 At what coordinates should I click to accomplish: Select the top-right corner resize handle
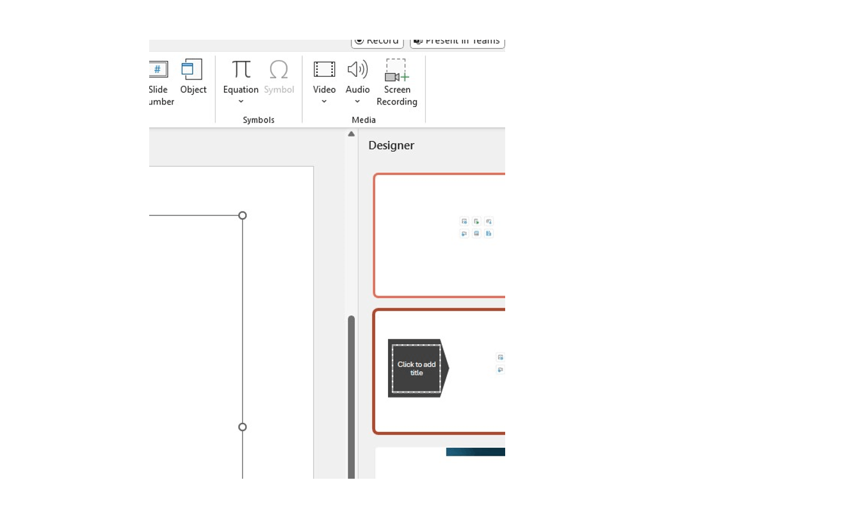click(x=243, y=215)
